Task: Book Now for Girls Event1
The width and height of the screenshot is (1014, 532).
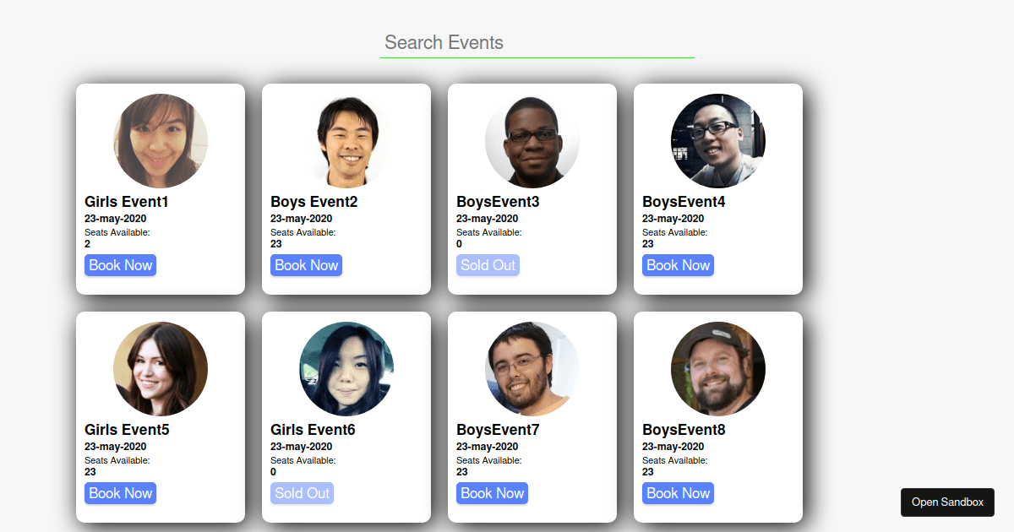Action: pyautogui.click(x=120, y=264)
